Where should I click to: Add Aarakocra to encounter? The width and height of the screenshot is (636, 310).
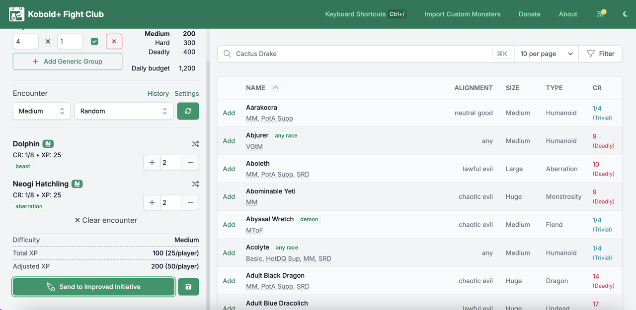229,113
